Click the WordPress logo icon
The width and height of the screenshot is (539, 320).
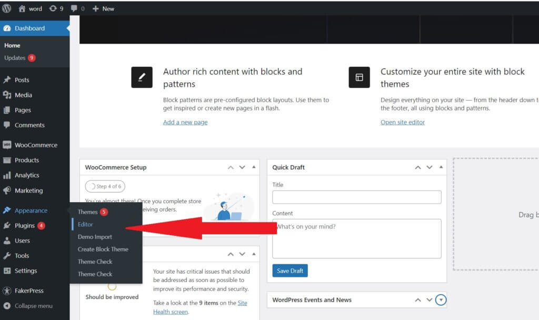pyautogui.click(x=7, y=8)
